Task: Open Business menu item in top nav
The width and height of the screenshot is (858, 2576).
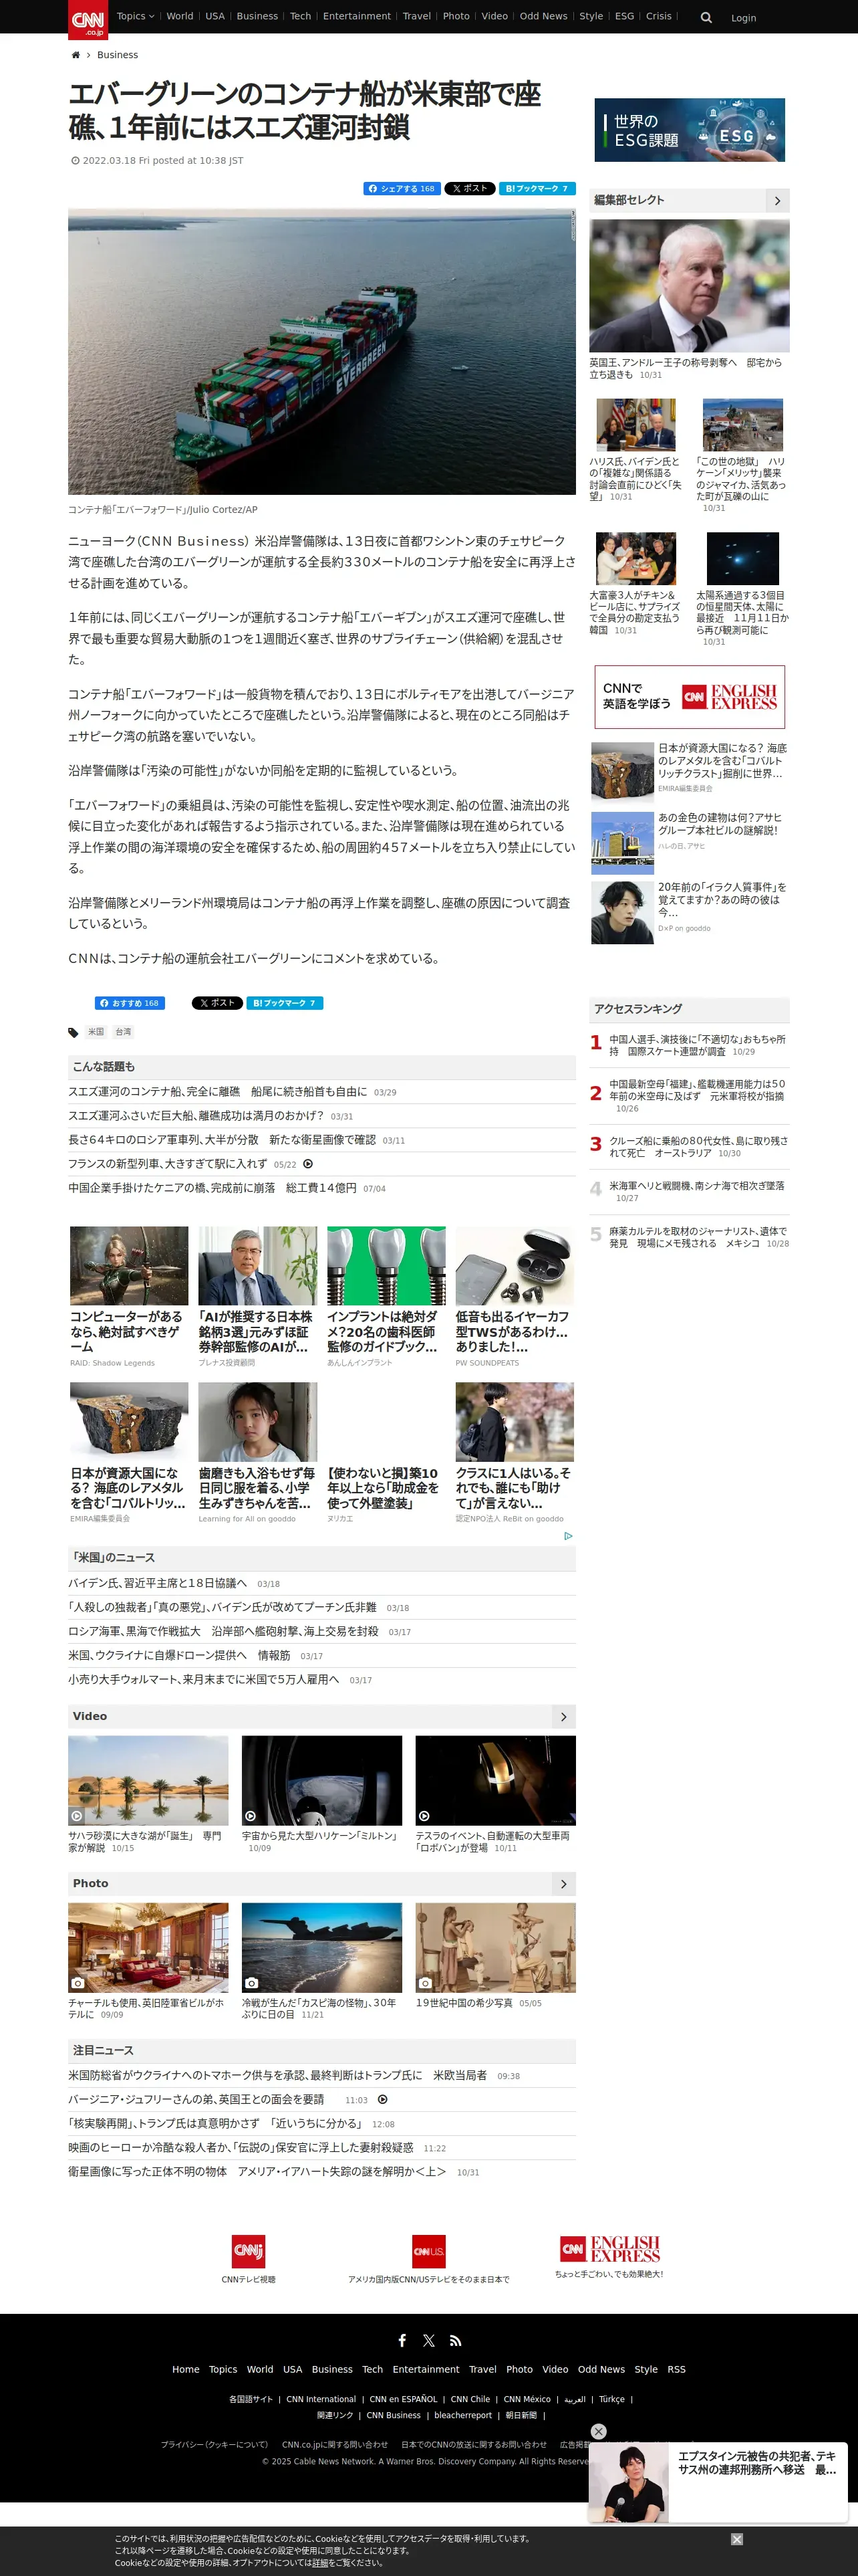Action: (257, 16)
